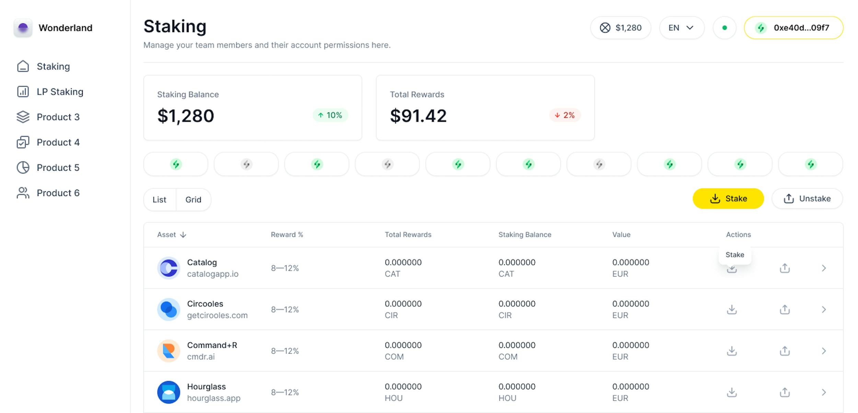
Task: Toggle the second gray lightning chip
Action: [387, 164]
